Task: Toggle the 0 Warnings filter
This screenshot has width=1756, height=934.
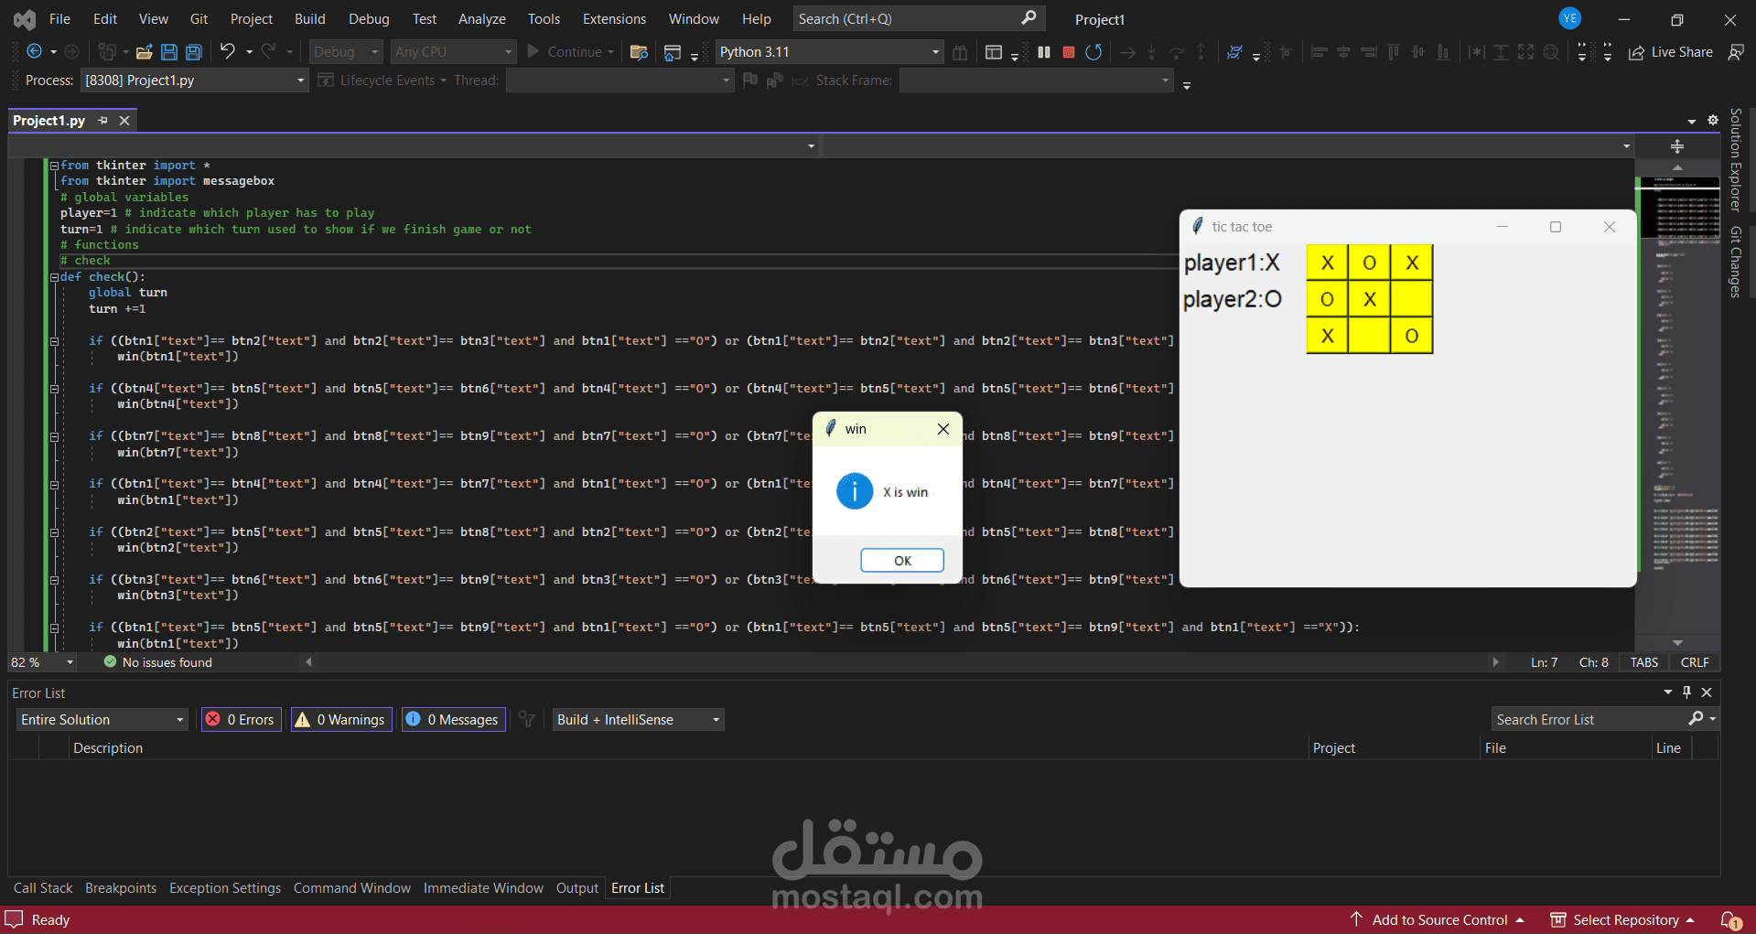Action: tap(341, 720)
